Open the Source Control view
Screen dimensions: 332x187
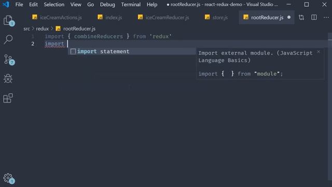(x=8, y=59)
